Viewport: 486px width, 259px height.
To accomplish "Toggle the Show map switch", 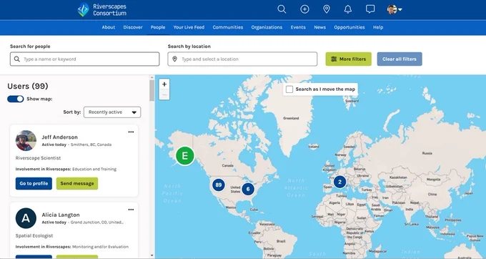I will pos(16,99).
